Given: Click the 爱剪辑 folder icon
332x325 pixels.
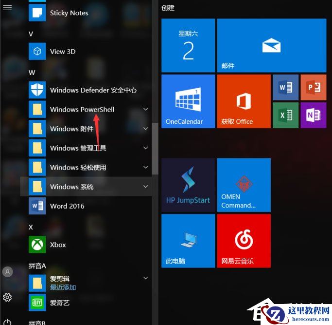Looking at the screenshot, I should (x=37, y=283).
